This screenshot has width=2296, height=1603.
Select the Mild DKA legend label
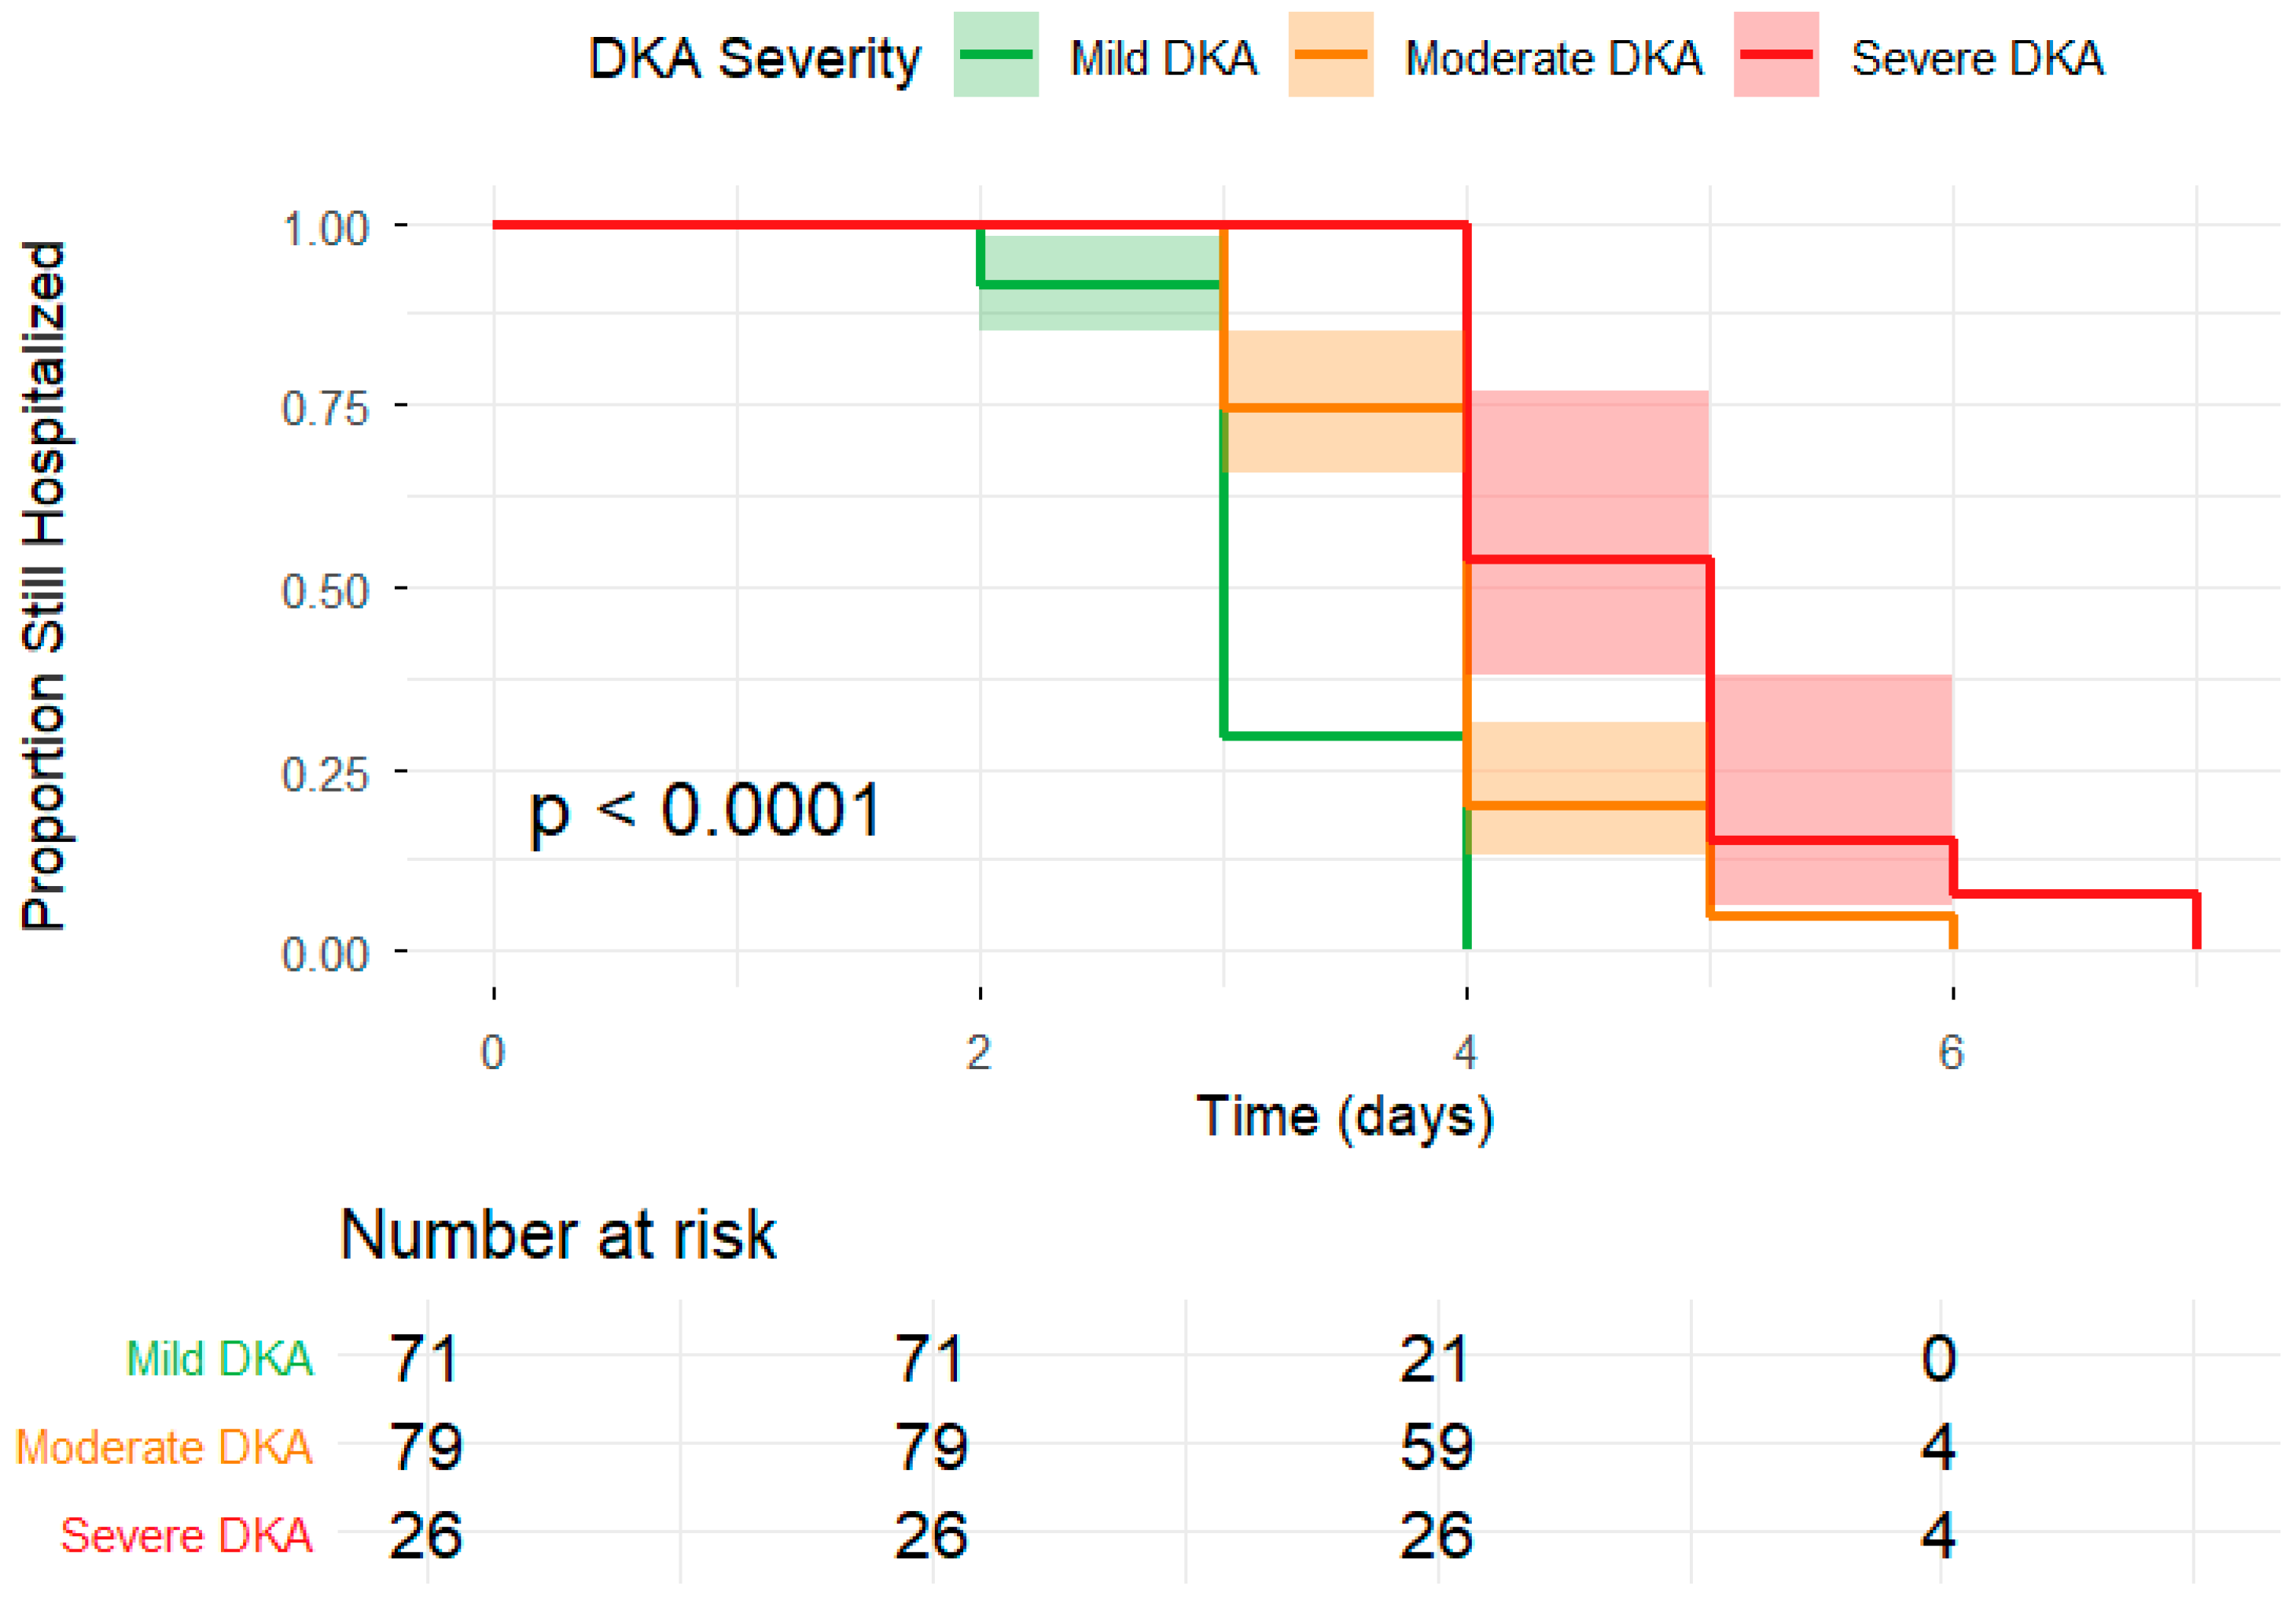(1163, 58)
